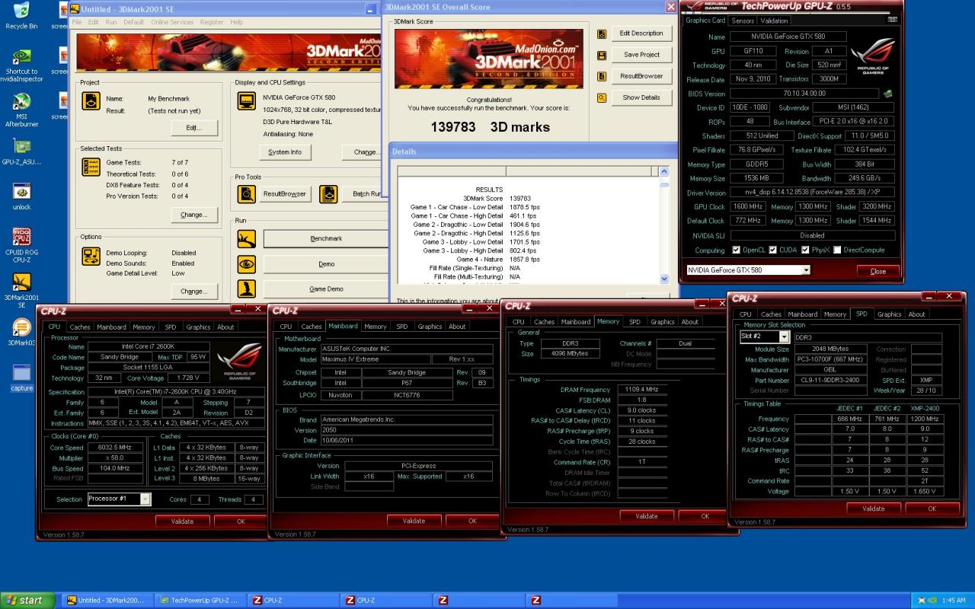975x609 pixels.
Task: Click the Game Demo button
Action: pyautogui.click(x=326, y=289)
